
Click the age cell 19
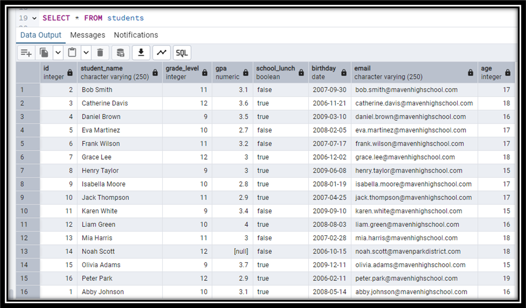496,278
